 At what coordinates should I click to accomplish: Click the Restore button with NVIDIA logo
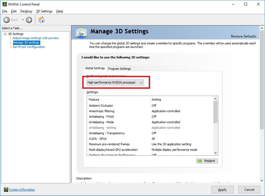[207, 161]
